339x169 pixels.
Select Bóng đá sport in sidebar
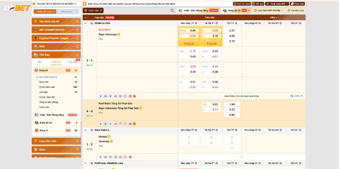coord(56,70)
